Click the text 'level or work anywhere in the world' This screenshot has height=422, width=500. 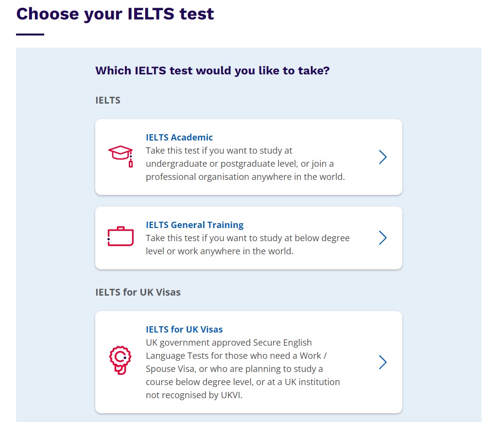tap(219, 251)
